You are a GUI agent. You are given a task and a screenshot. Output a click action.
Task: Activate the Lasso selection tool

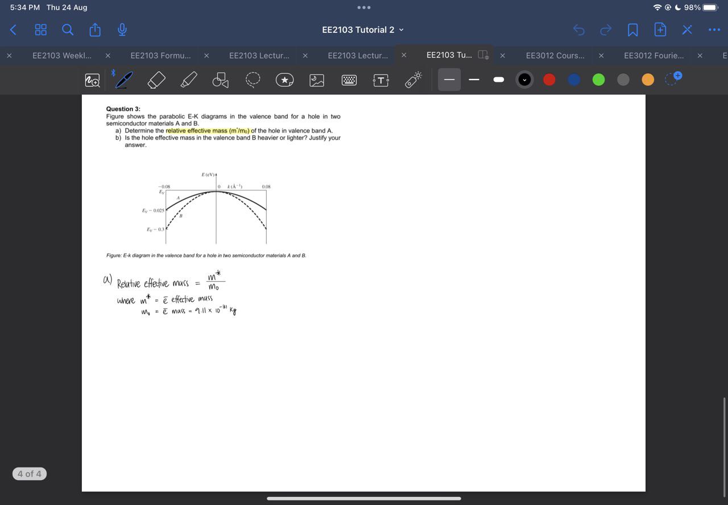pos(253,80)
